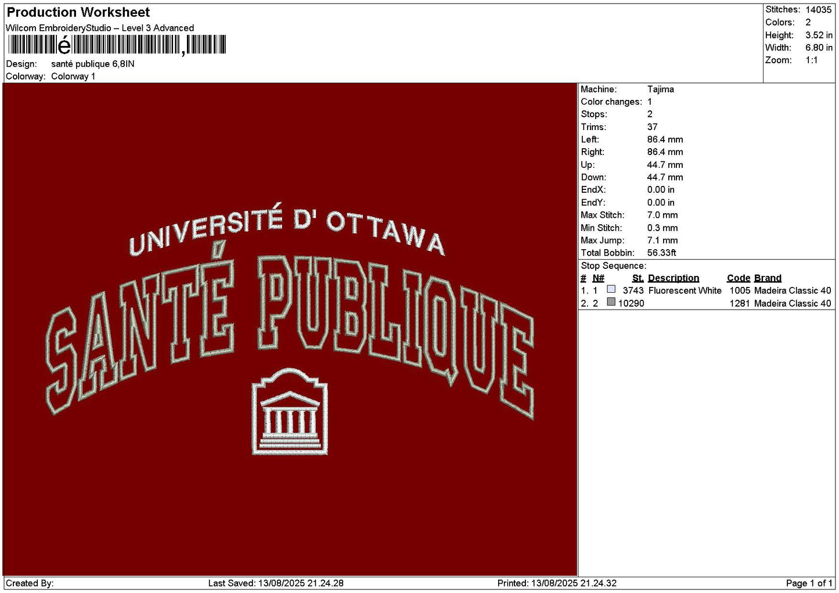Click the 'Brand' column header
839x593 pixels.
768,278
